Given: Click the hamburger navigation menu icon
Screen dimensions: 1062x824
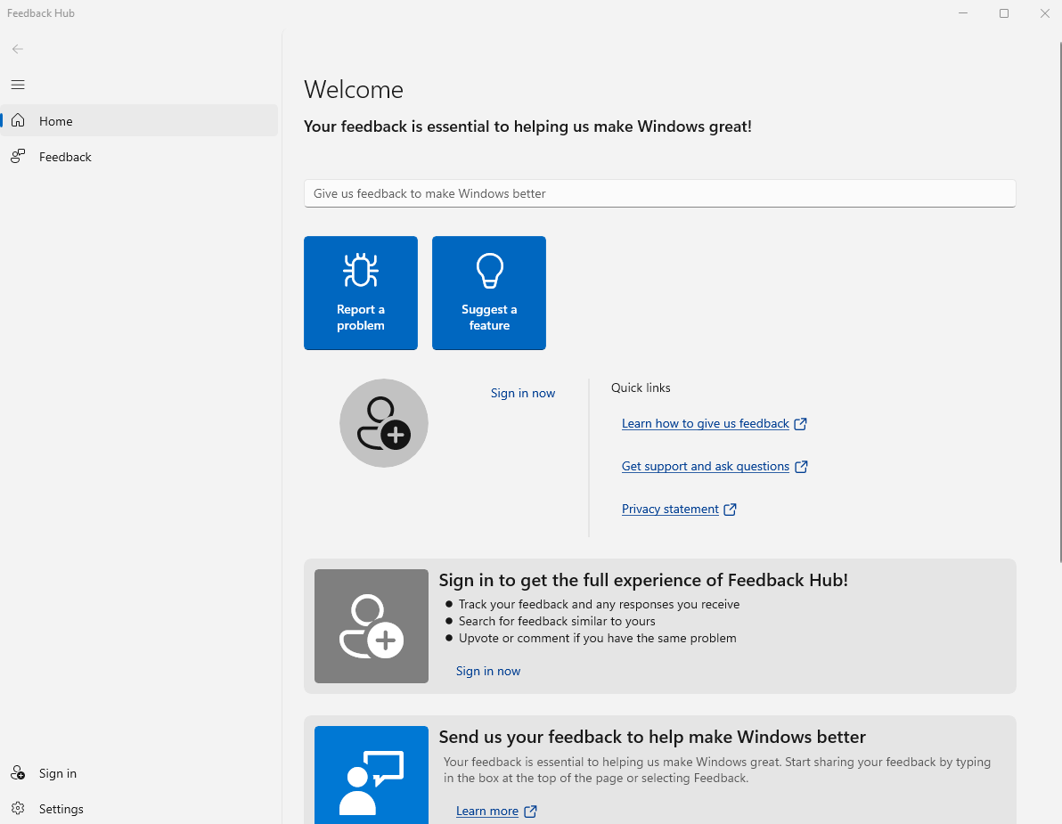Looking at the screenshot, I should tap(18, 85).
